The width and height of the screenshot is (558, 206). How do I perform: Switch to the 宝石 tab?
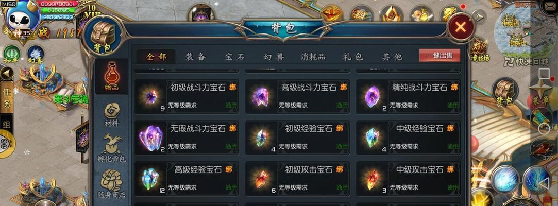(x=234, y=57)
